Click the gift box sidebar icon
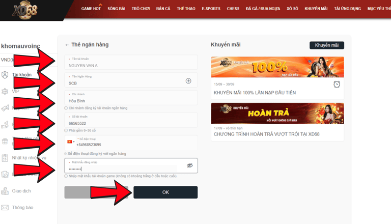 pos(5,141)
